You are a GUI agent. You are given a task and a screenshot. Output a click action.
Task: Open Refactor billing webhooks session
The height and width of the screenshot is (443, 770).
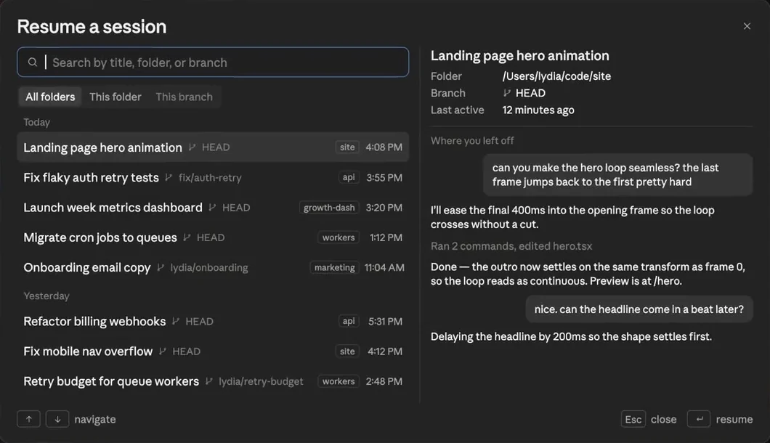tap(213, 321)
